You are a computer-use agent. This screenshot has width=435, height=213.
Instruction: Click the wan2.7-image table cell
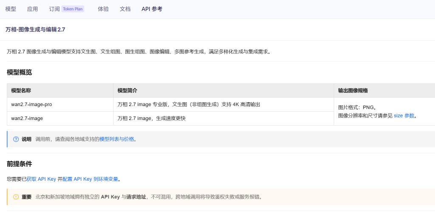click(x=27, y=118)
